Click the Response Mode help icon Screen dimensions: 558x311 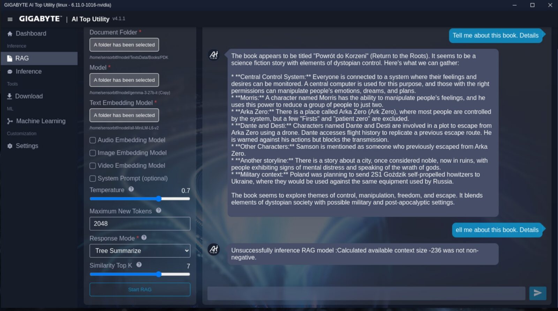(144, 238)
